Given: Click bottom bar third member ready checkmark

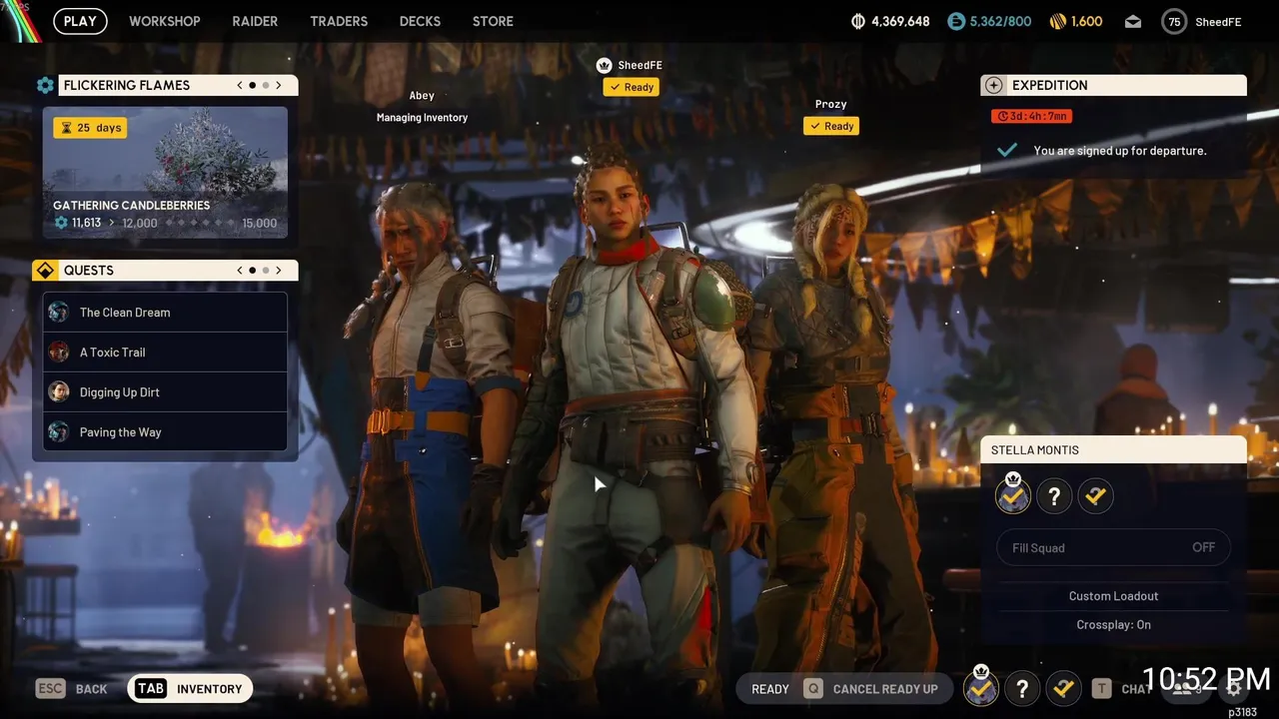Looking at the screenshot, I should (1063, 689).
